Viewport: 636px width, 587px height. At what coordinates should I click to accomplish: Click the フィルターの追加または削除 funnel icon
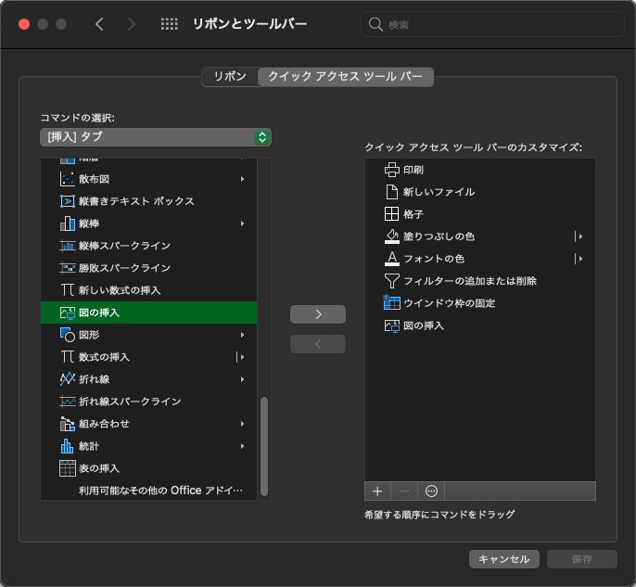pos(391,281)
